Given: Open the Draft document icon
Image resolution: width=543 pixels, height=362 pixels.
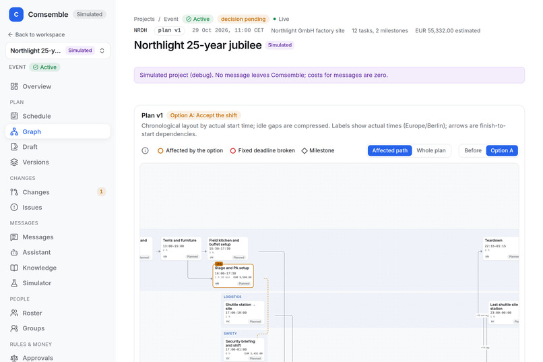Looking at the screenshot, I should point(14,147).
